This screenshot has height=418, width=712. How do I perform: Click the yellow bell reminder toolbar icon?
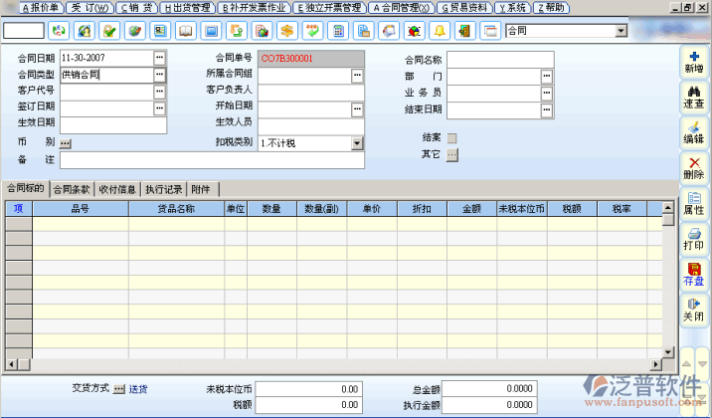438,31
